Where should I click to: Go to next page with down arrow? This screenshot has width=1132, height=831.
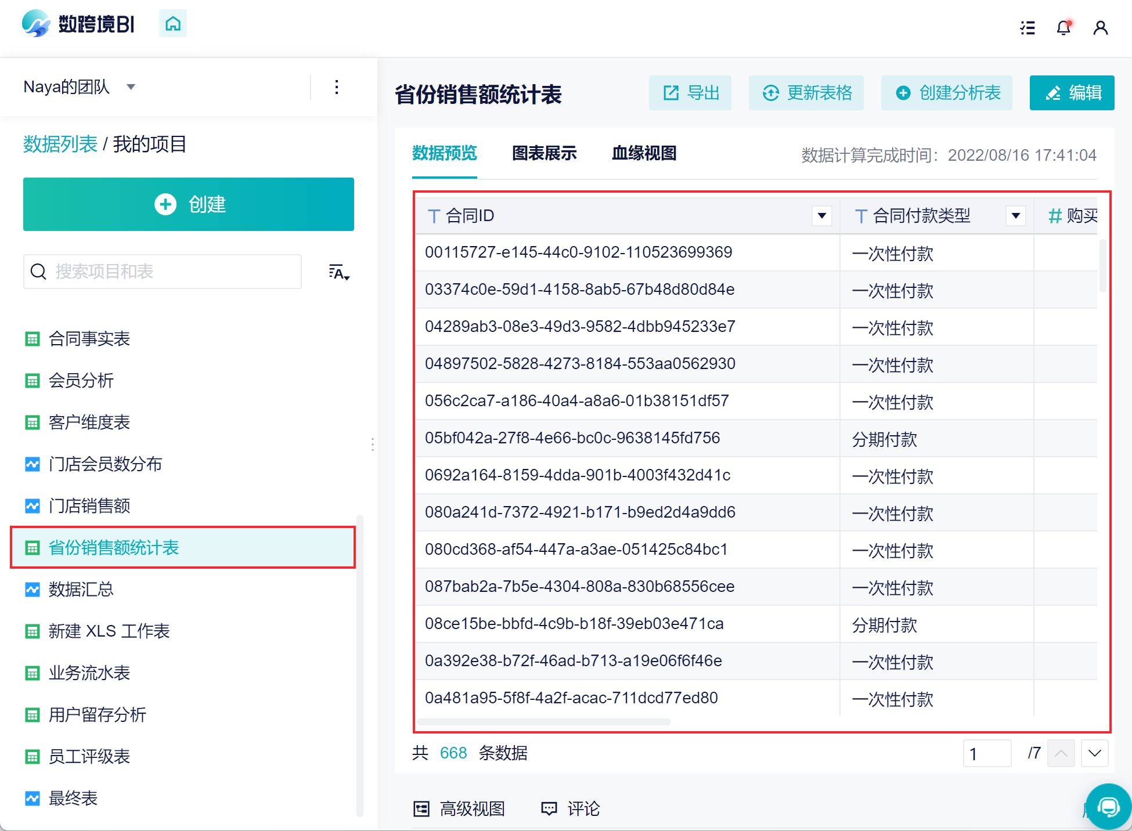(x=1095, y=753)
